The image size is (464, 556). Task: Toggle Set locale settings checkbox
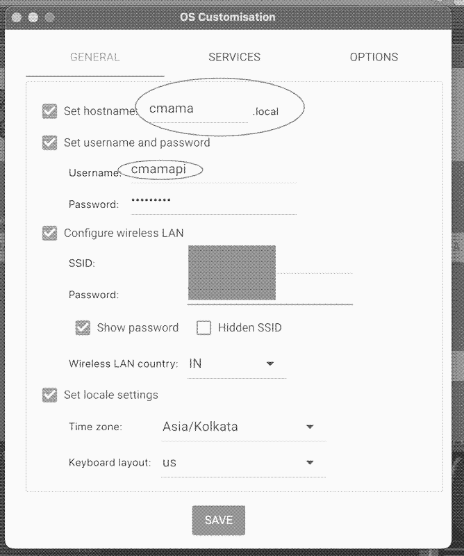click(49, 395)
